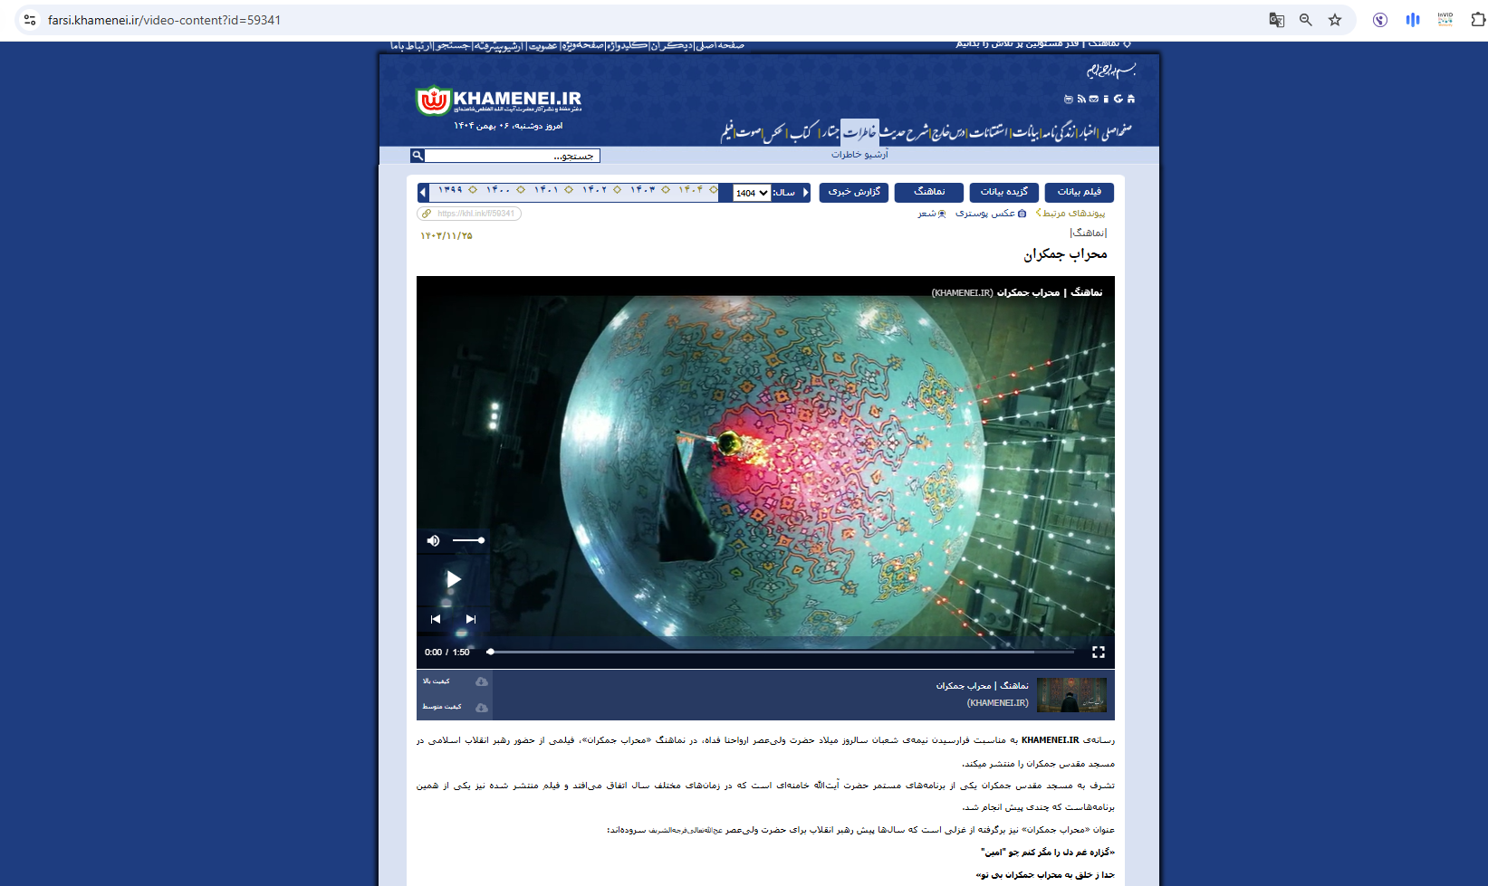Click the فیلم بیانات button

point(1079,192)
